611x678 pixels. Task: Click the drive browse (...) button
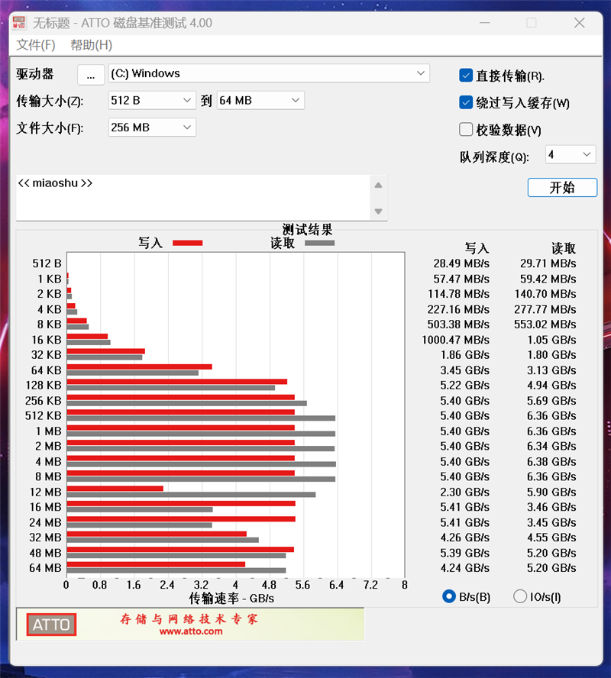pos(91,74)
